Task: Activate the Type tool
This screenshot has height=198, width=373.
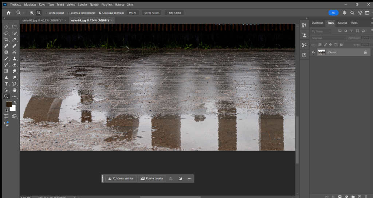Action: pyautogui.click(x=6, y=84)
